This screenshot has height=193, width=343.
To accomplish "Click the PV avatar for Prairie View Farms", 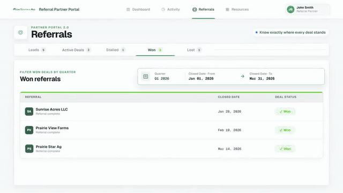I will [29, 130].
